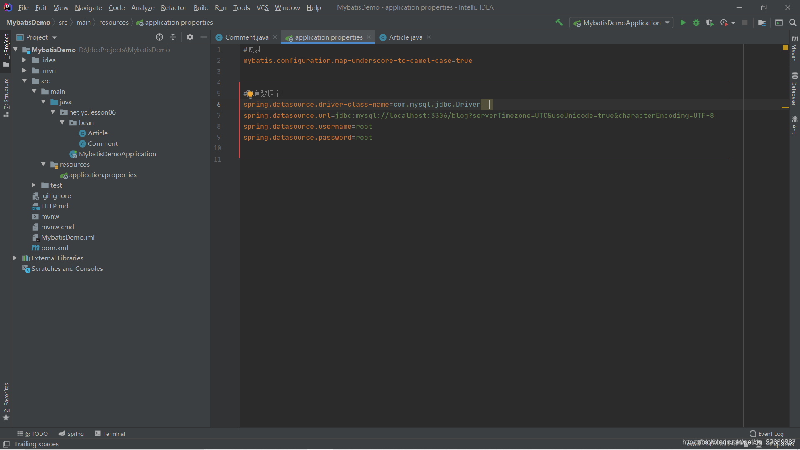Hide the Project panel with the minus icon
This screenshot has height=450, width=800.
pyautogui.click(x=204, y=37)
